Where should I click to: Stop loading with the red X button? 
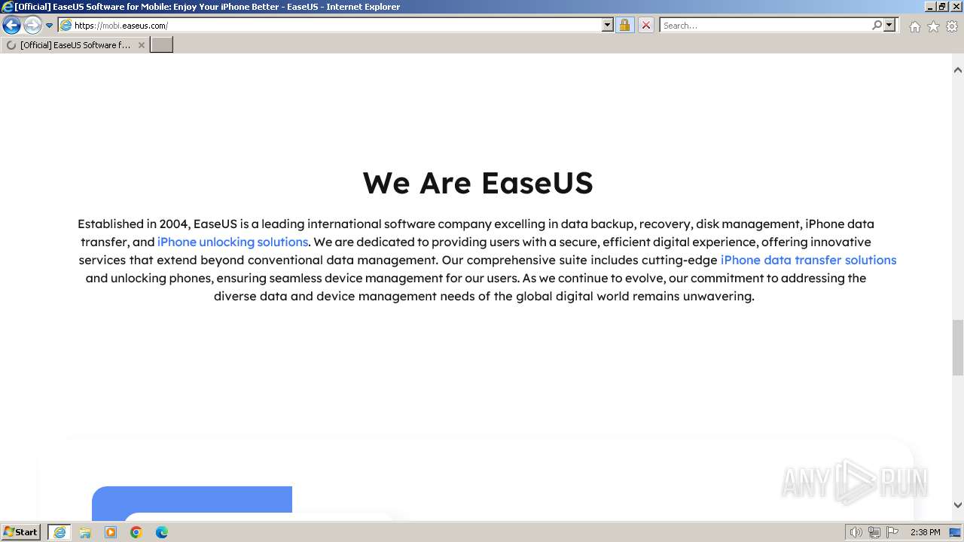646,26
